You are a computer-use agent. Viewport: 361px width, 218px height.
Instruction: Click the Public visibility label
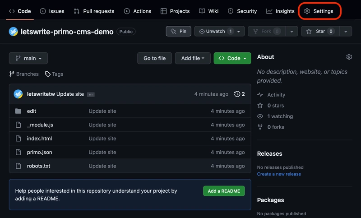coord(126,32)
